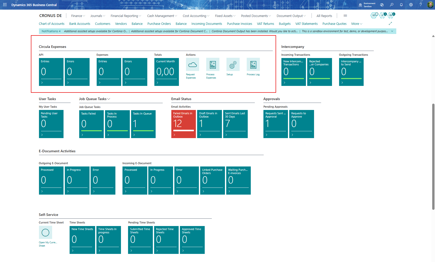Click the CRONUS DE company name
The image size is (435, 262).
[51, 16]
